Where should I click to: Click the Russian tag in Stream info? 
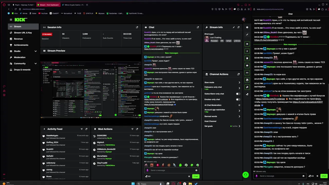214,41
